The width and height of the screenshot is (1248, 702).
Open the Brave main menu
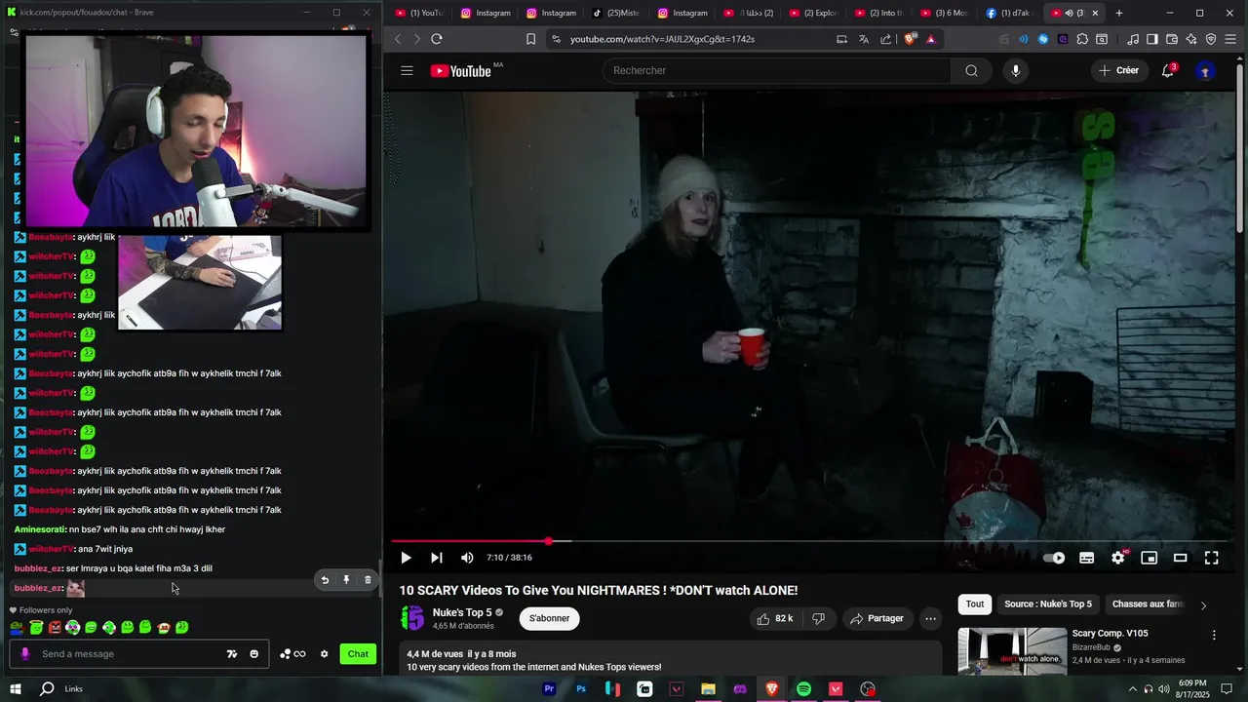pyautogui.click(x=1231, y=39)
